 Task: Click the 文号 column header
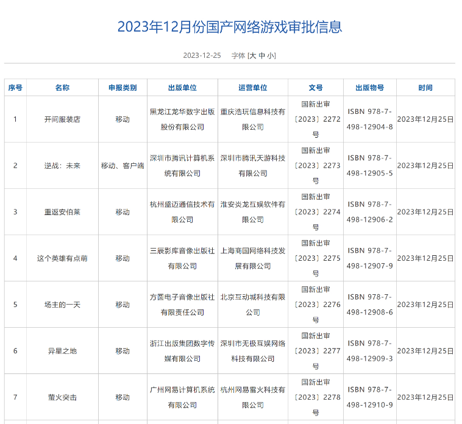pyautogui.click(x=315, y=88)
